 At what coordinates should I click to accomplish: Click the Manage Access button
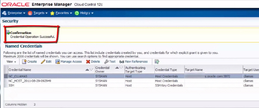pyautogui.click(x=68, y=62)
